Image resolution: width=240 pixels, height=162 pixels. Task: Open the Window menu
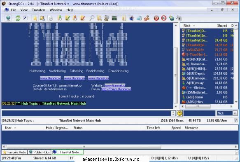(56, 10)
